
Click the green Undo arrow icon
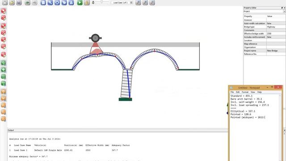coord(28,2)
